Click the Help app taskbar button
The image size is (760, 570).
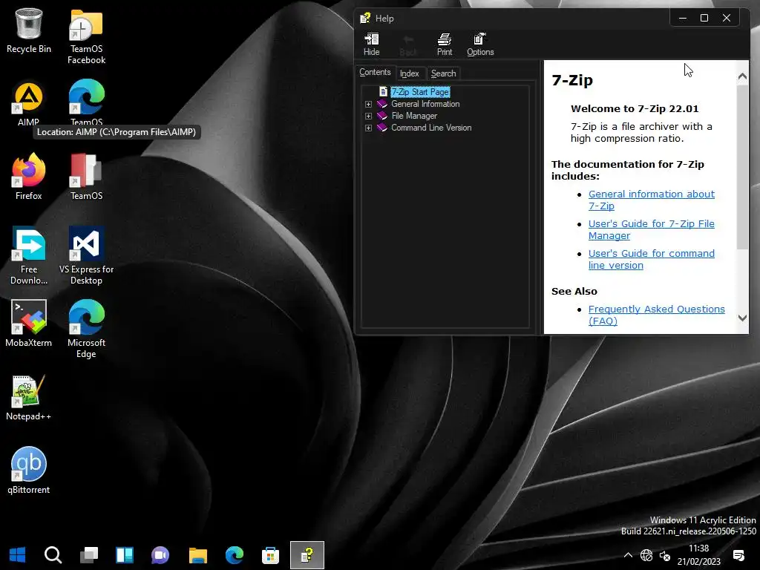(307, 555)
